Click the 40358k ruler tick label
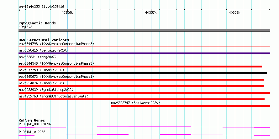 tap(234, 12)
